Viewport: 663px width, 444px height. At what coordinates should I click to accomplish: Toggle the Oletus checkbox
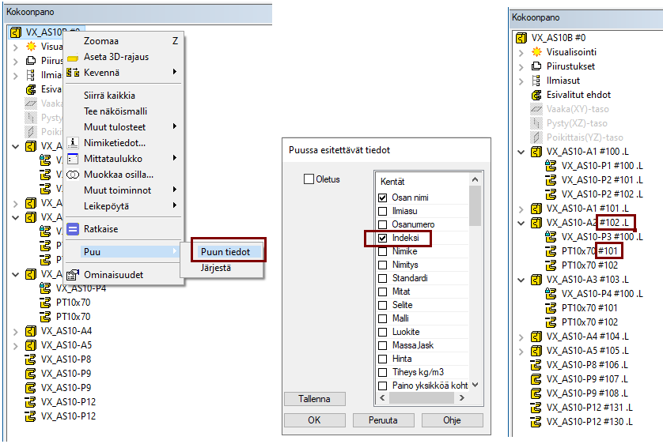[x=309, y=179]
